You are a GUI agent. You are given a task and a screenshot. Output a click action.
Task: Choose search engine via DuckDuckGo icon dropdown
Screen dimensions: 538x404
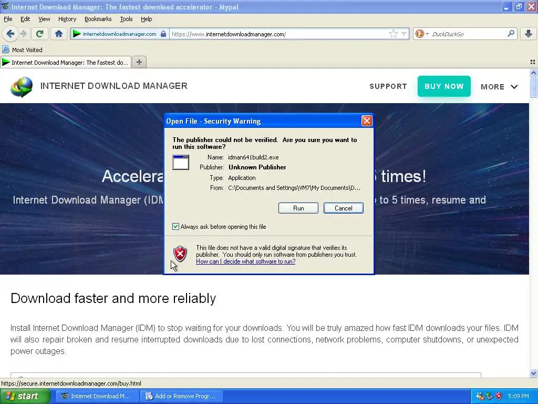click(422, 34)
